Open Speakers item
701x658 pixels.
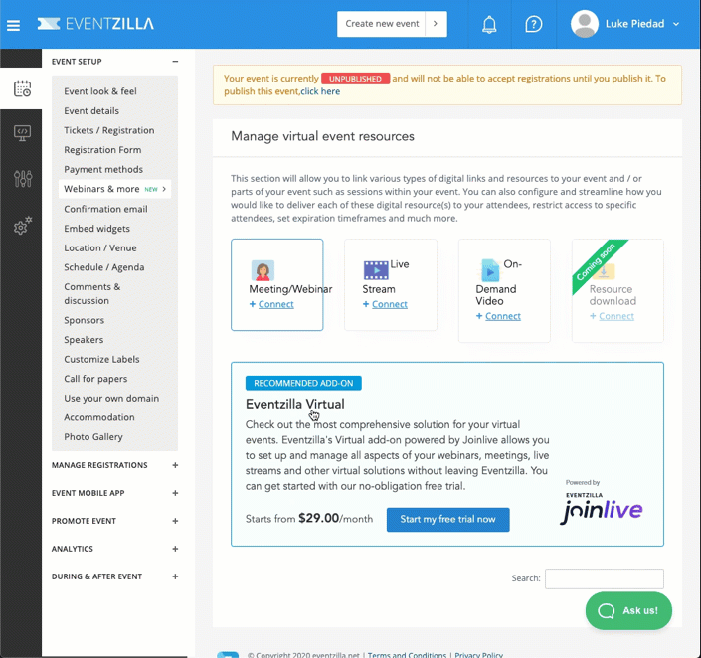[84, 340]
